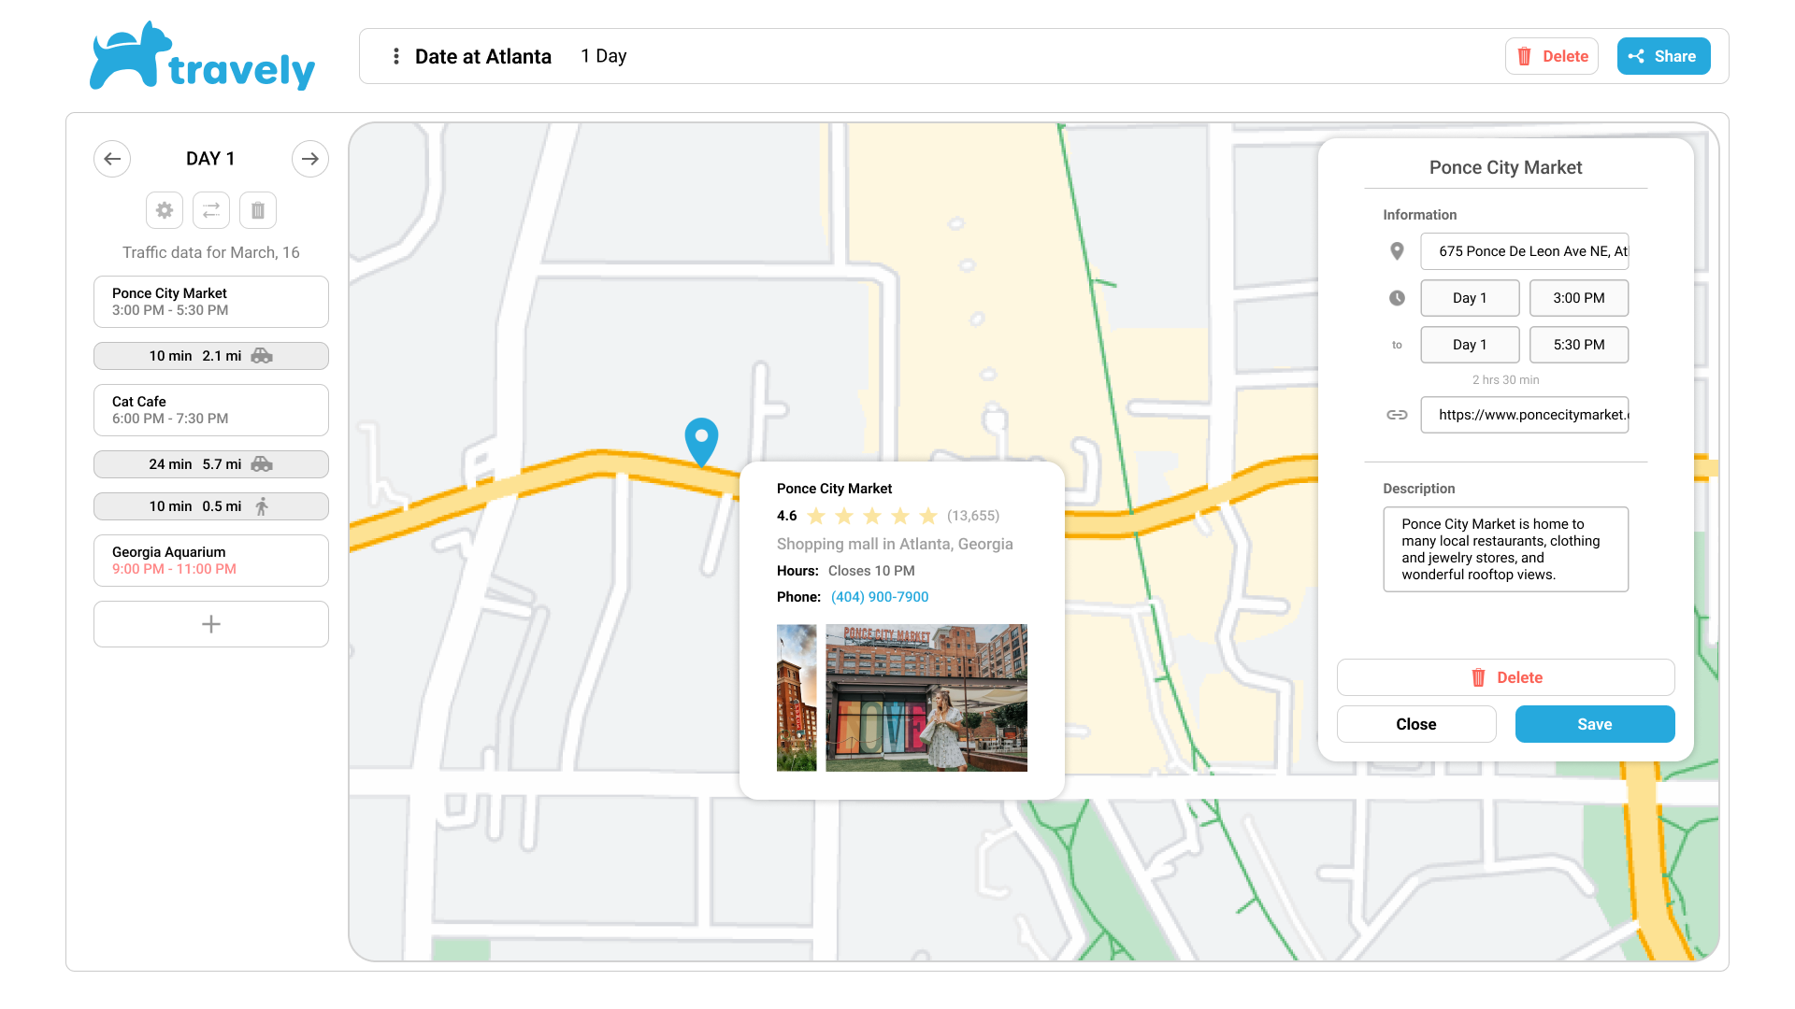Call (404) 900-7900 from the map popup

coord(879,596)
